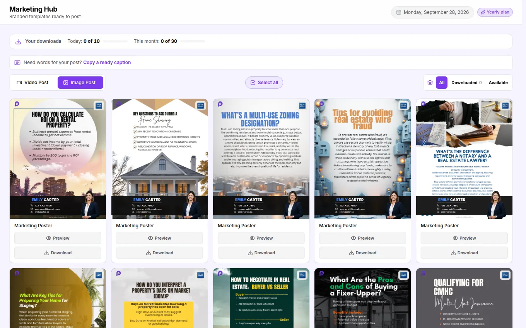Screen dimensions: 526x328
Task: Click the YOUR LOGO badge on wire fraud poster
Action: 403,105
